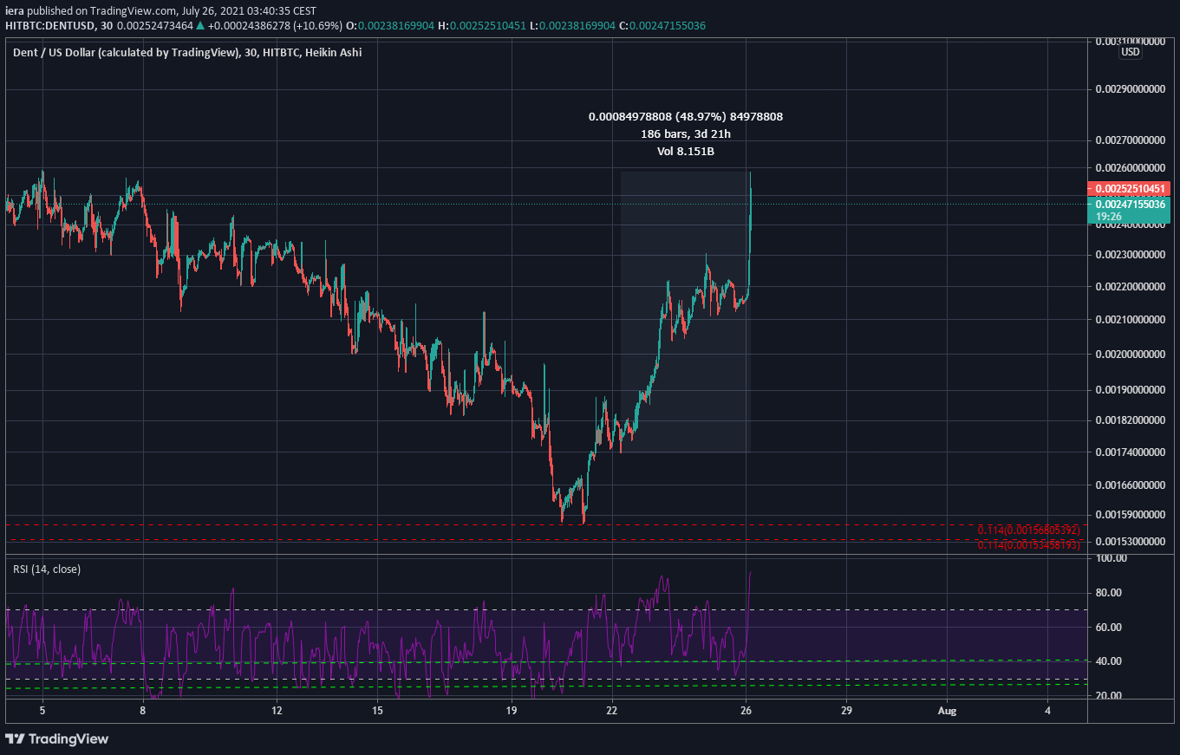This screenshot has width=1180, height=755.
Task: Click the RSI axis value 100.00
Action: (1112, 558)
